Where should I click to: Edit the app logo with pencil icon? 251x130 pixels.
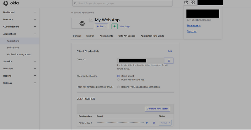coord(91,20)
